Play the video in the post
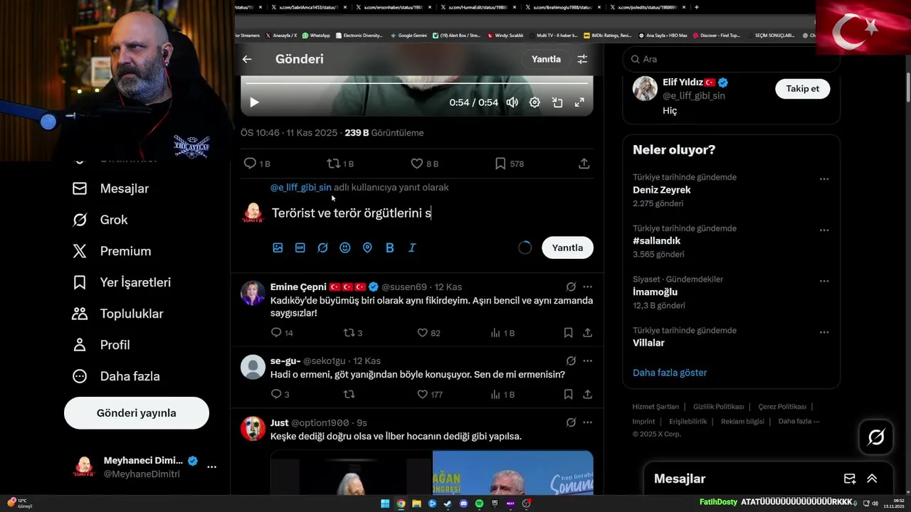This screenshot has width=911, height=512. pyautogui.click(x=254, y=102)
